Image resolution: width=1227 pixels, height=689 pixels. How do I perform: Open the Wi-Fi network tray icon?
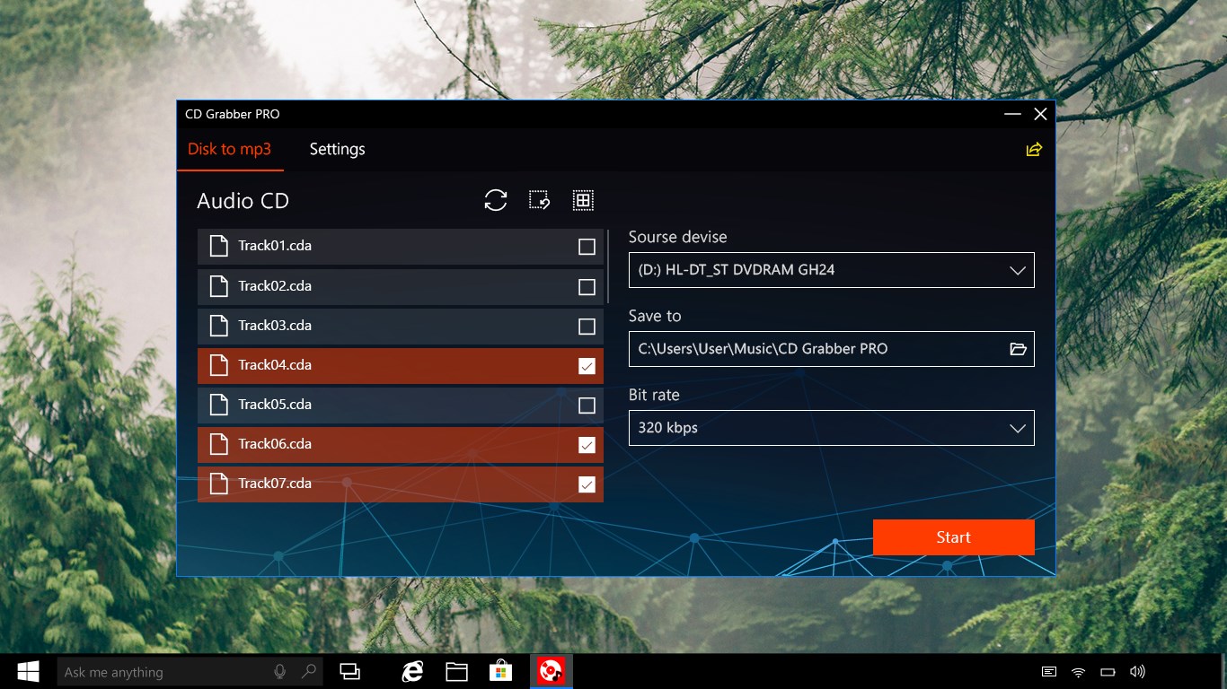(1079, 672)
